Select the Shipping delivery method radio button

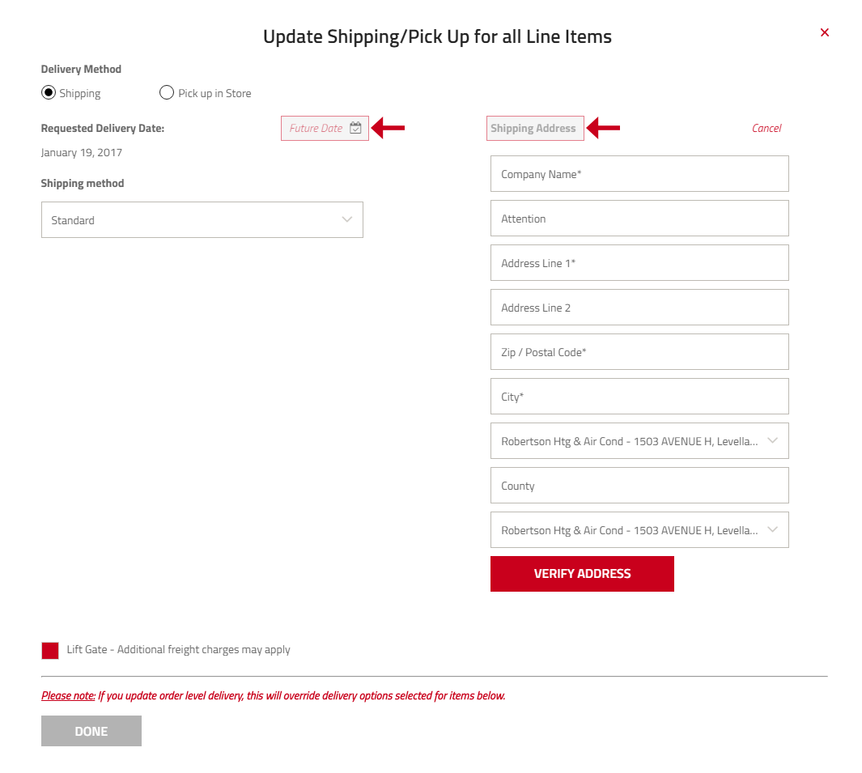tap(49, 92)
